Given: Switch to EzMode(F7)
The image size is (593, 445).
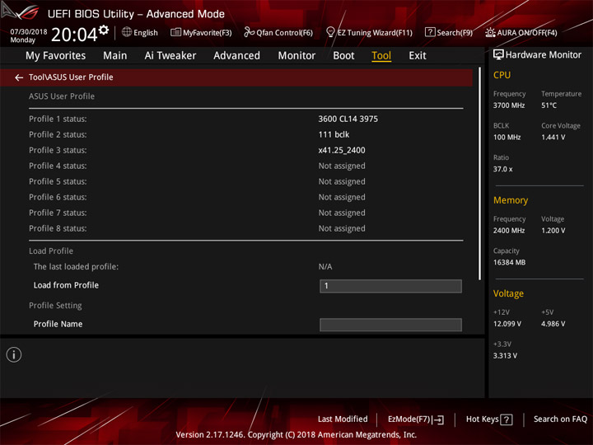Looking at the screenshot, I should coord(416,419).
